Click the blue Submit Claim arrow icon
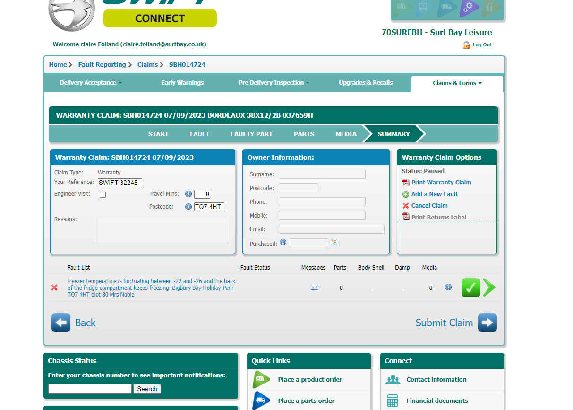 click(487, 323)
